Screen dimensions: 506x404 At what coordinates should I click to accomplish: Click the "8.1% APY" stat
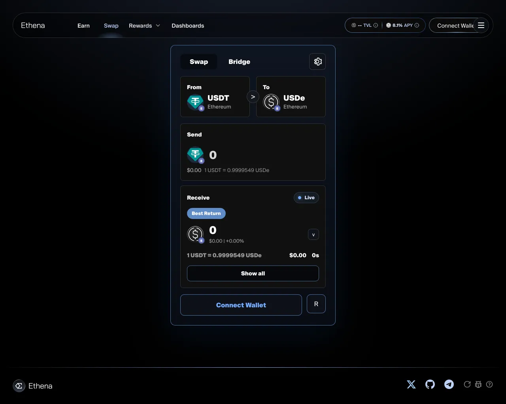click(x=402, y=25)
